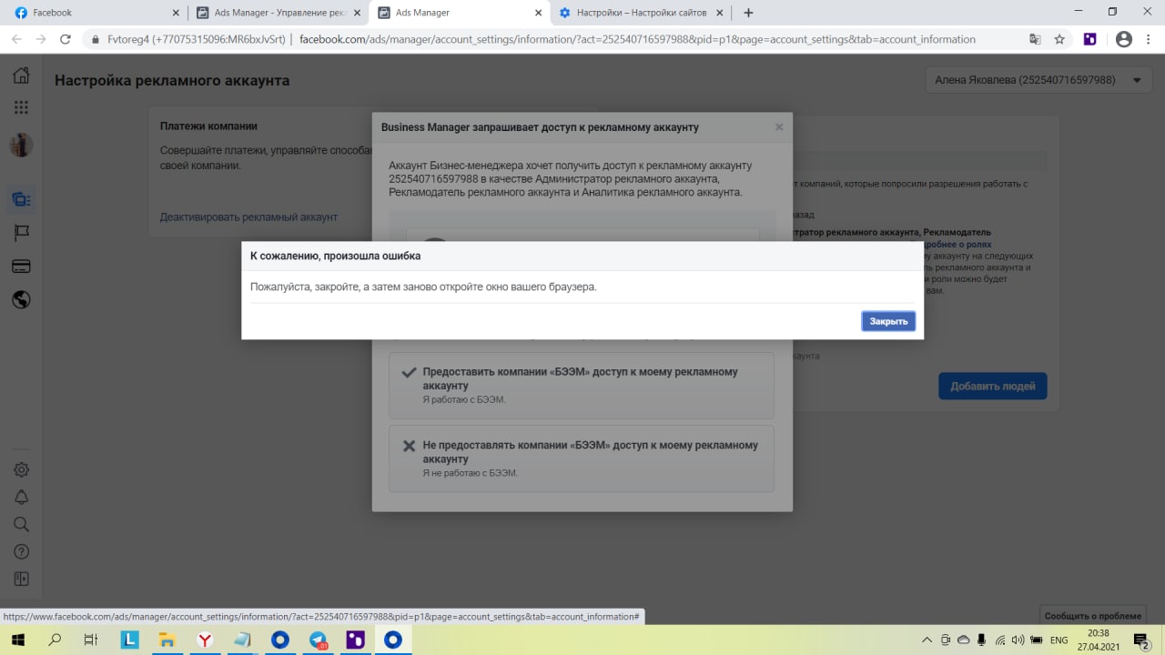This screenshot has height=655, width=1165.
Task: Open Ads Manager campaigns icon in sidebar
Action: click(x=21, y=199)
